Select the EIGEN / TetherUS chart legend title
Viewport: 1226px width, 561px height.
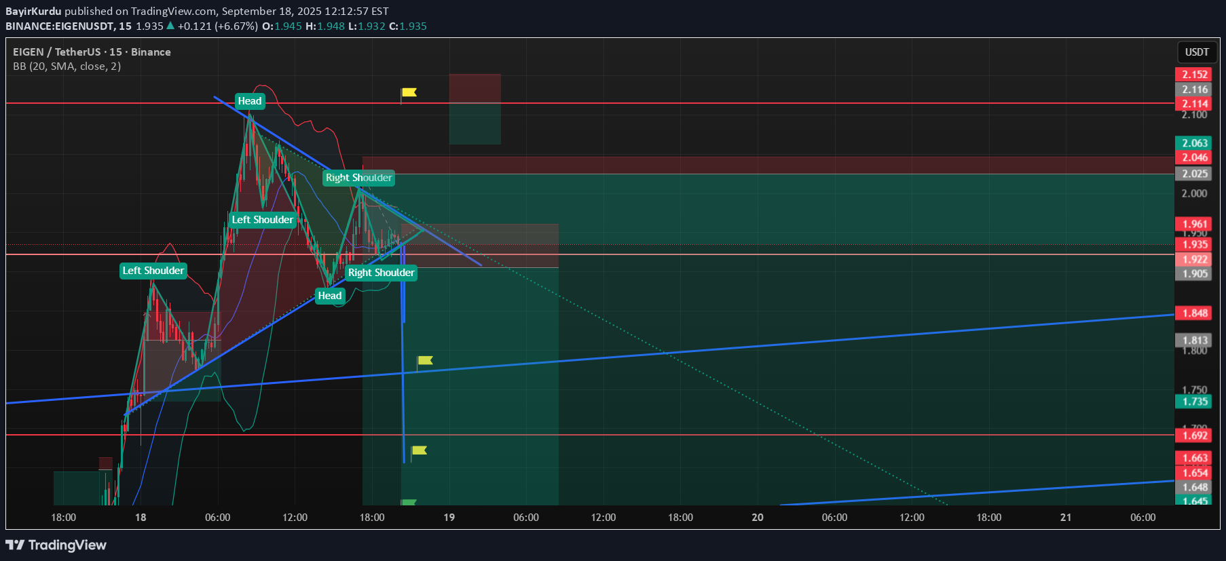92,52
